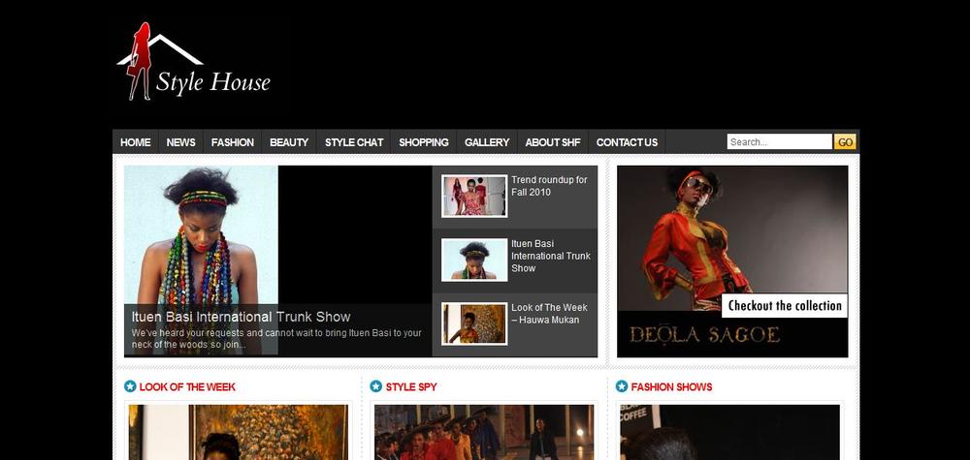This screenshot has height=460, width=970.
Task: Open the Style Spy post image
Action: pyautogui.click(x=484, y=432)
